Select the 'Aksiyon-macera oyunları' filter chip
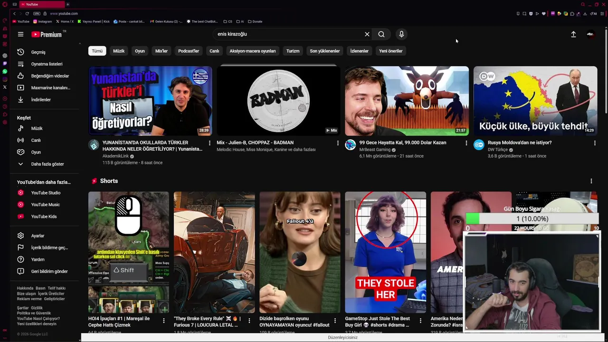The image size is (608, 342). [x=253, y=51]
